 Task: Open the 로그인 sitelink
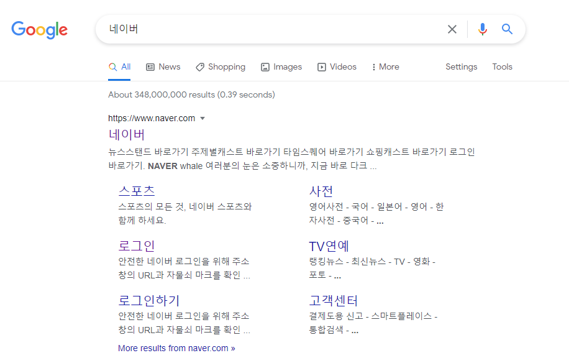pyautogui.click(x=137, y=246)
